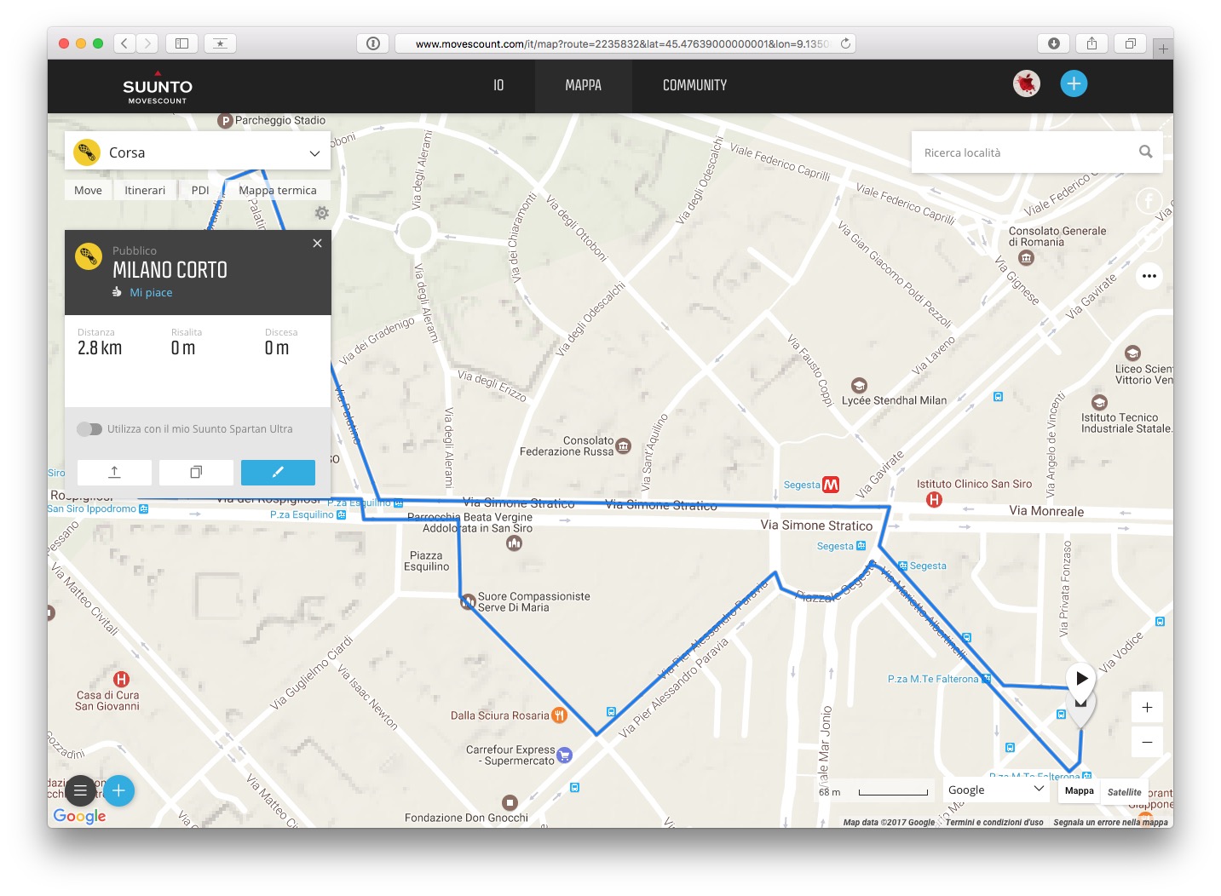Click Dalla Sciura Rosaria restaurant marker
Image resolution: width=1221 pixels, height=896 pixels.
[x=559, y=715]
